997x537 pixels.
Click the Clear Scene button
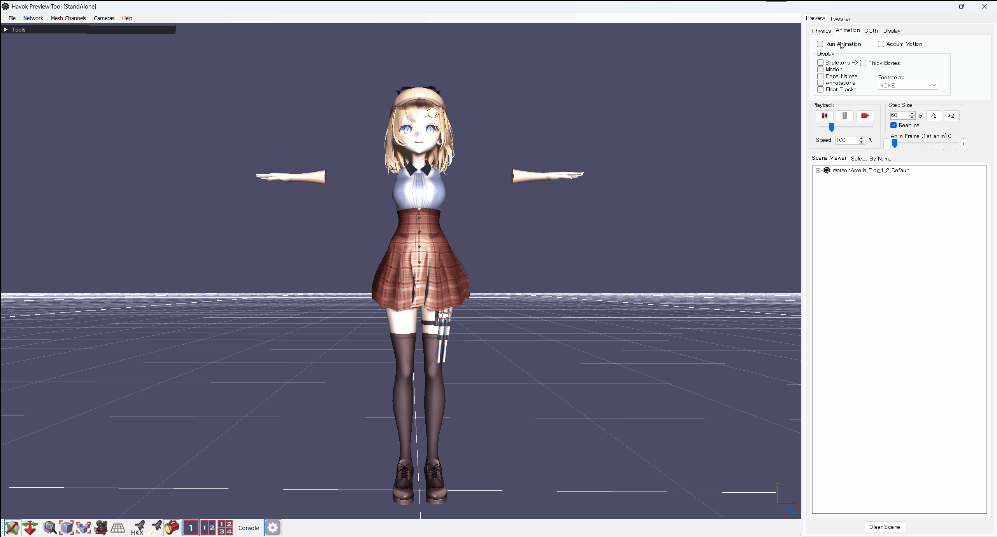coord(885,527)
